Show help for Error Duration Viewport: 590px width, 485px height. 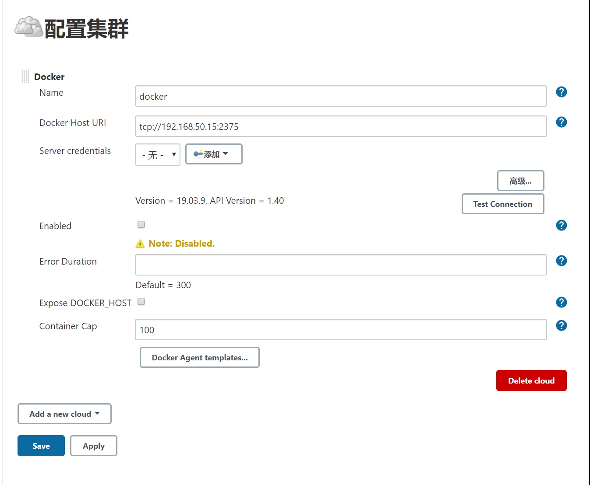561,261
